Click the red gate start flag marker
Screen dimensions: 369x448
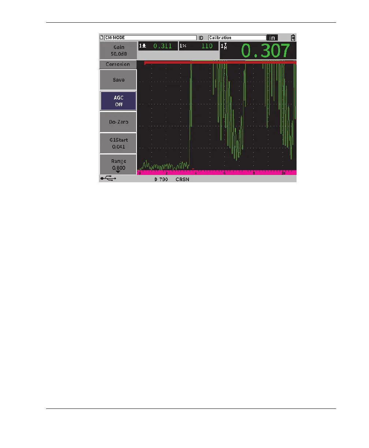pyautogui.click(x=145, y=63)
